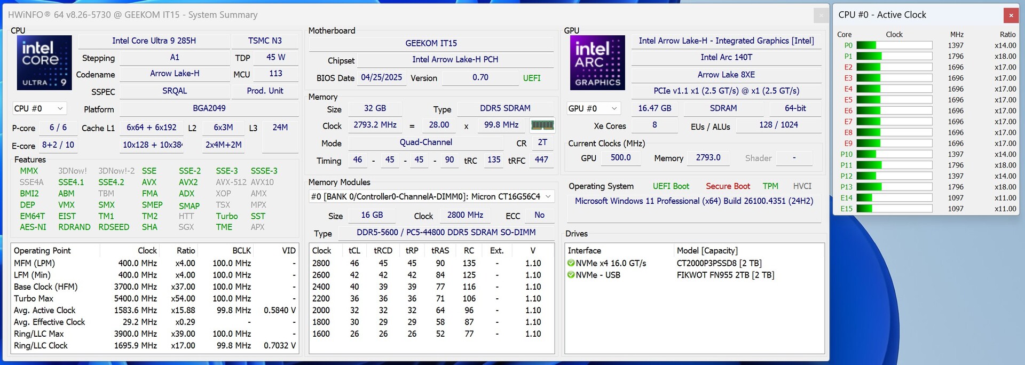Click the 2800 memory timing table row

431,263
